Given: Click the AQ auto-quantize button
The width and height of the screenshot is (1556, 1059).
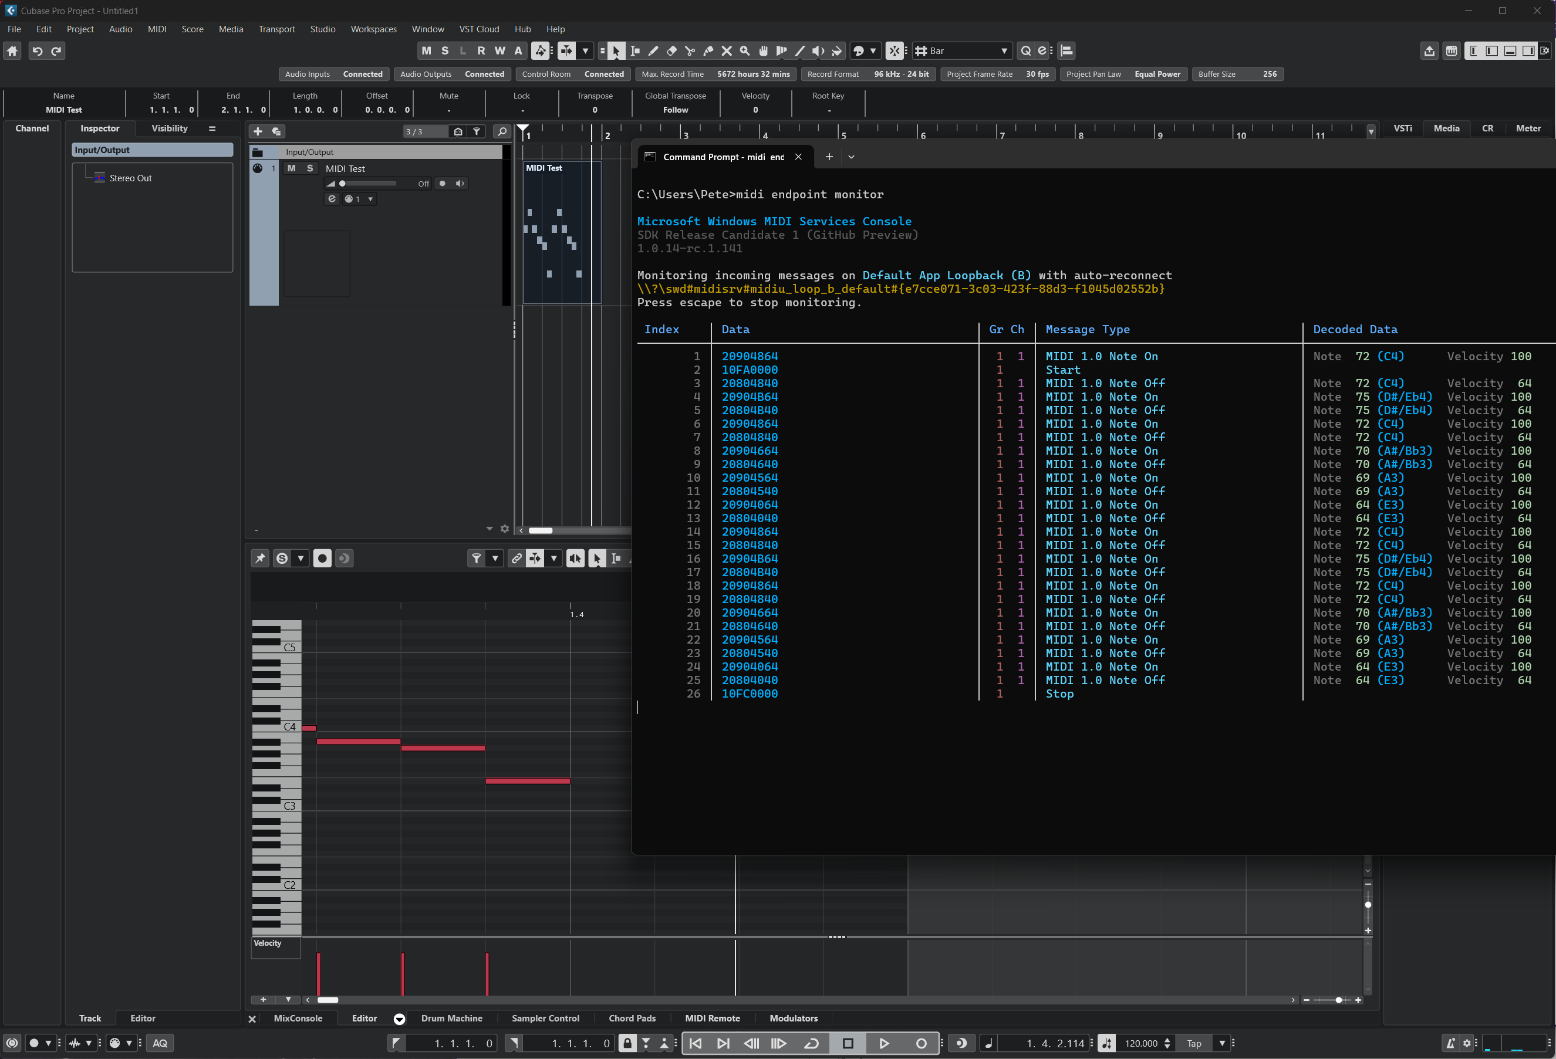Looking at the screenshot, I should [x=160, y=1043].
